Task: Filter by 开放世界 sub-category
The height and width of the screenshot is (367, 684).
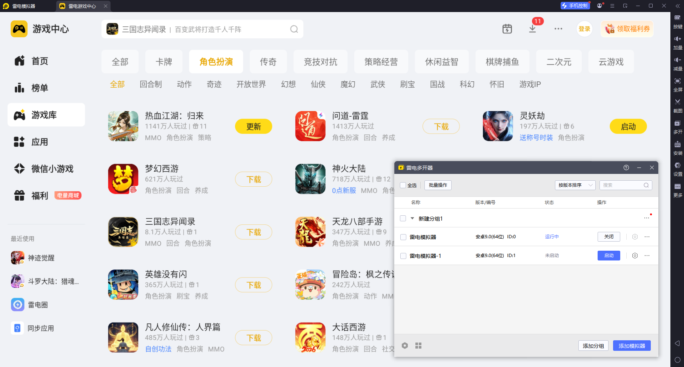Action: pyautogui.click(x=251, y=84)
